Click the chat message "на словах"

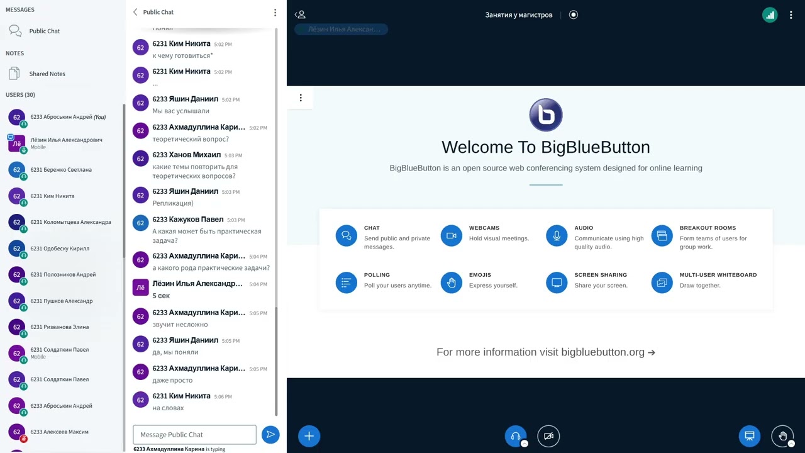pos(168,408)
